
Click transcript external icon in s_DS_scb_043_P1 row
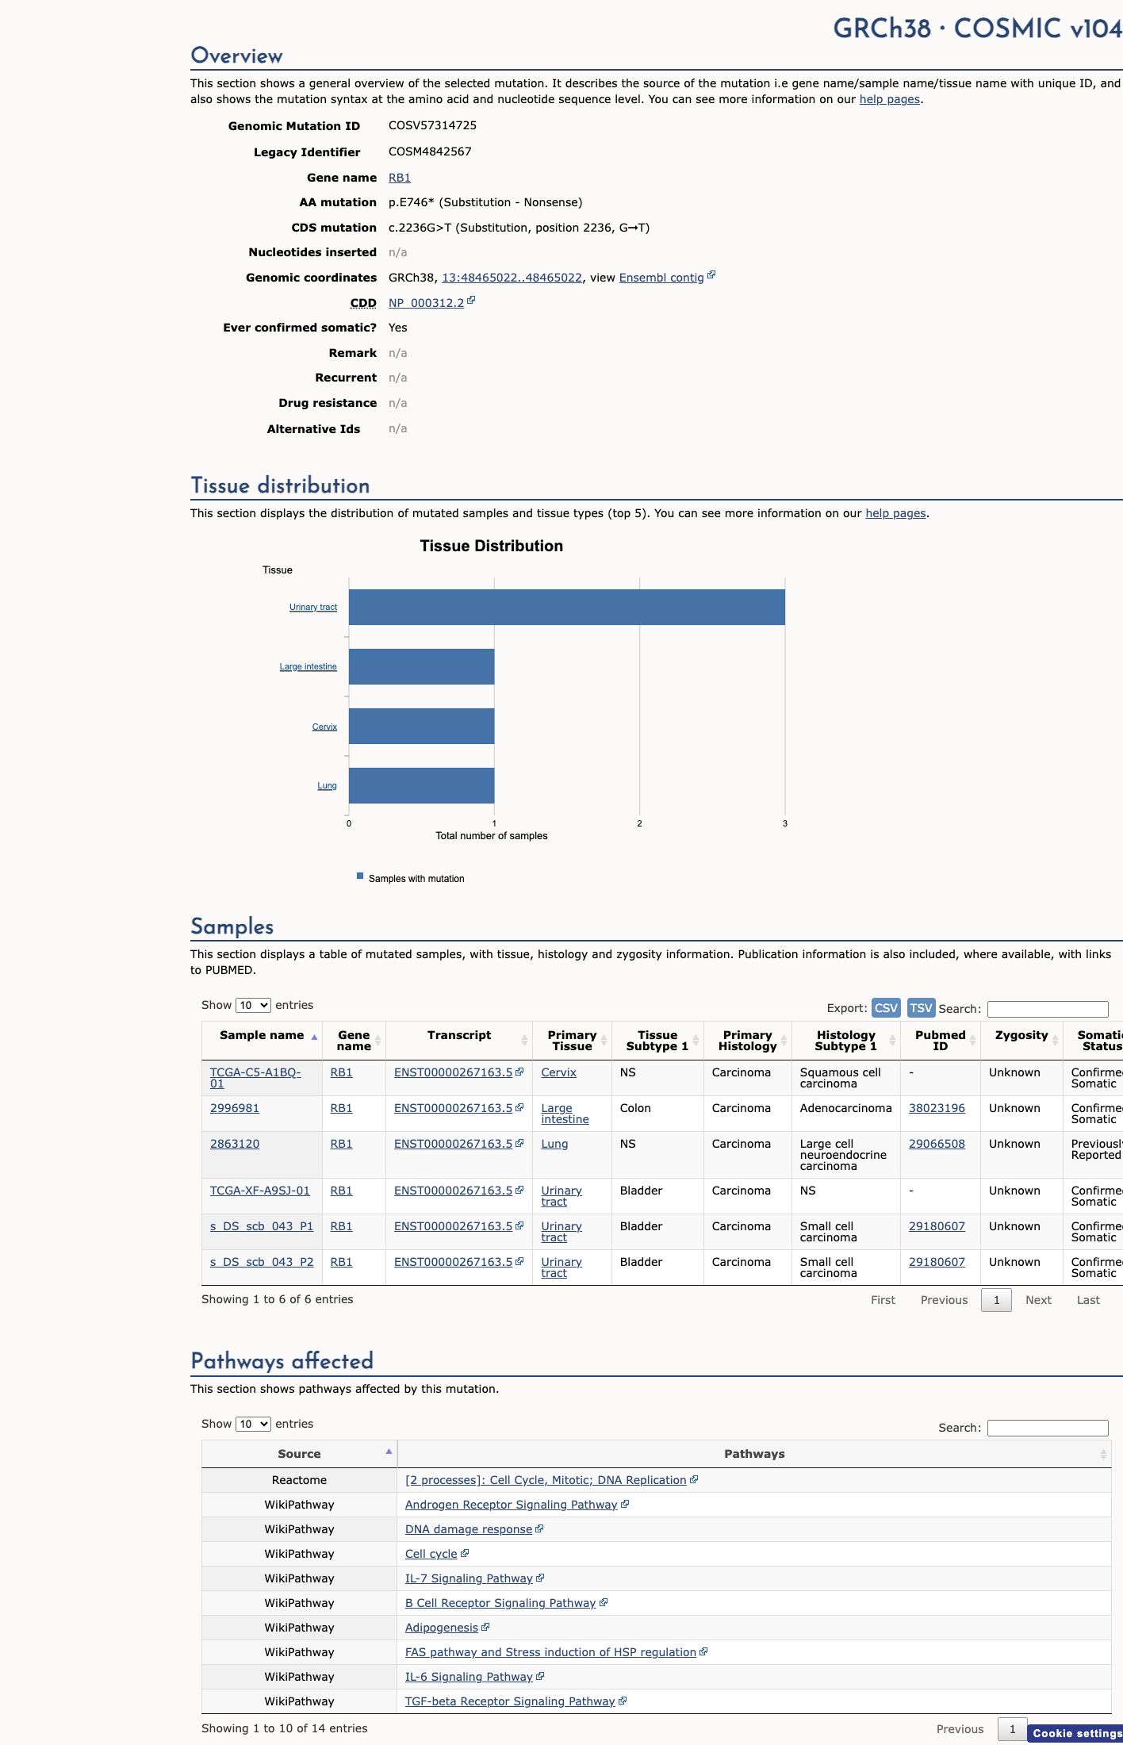(x=519, y=1225)
